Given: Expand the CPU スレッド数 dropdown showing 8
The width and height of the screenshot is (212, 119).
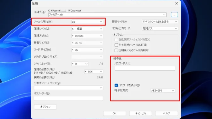Looking at the screenshot, I should coord(80,64).
